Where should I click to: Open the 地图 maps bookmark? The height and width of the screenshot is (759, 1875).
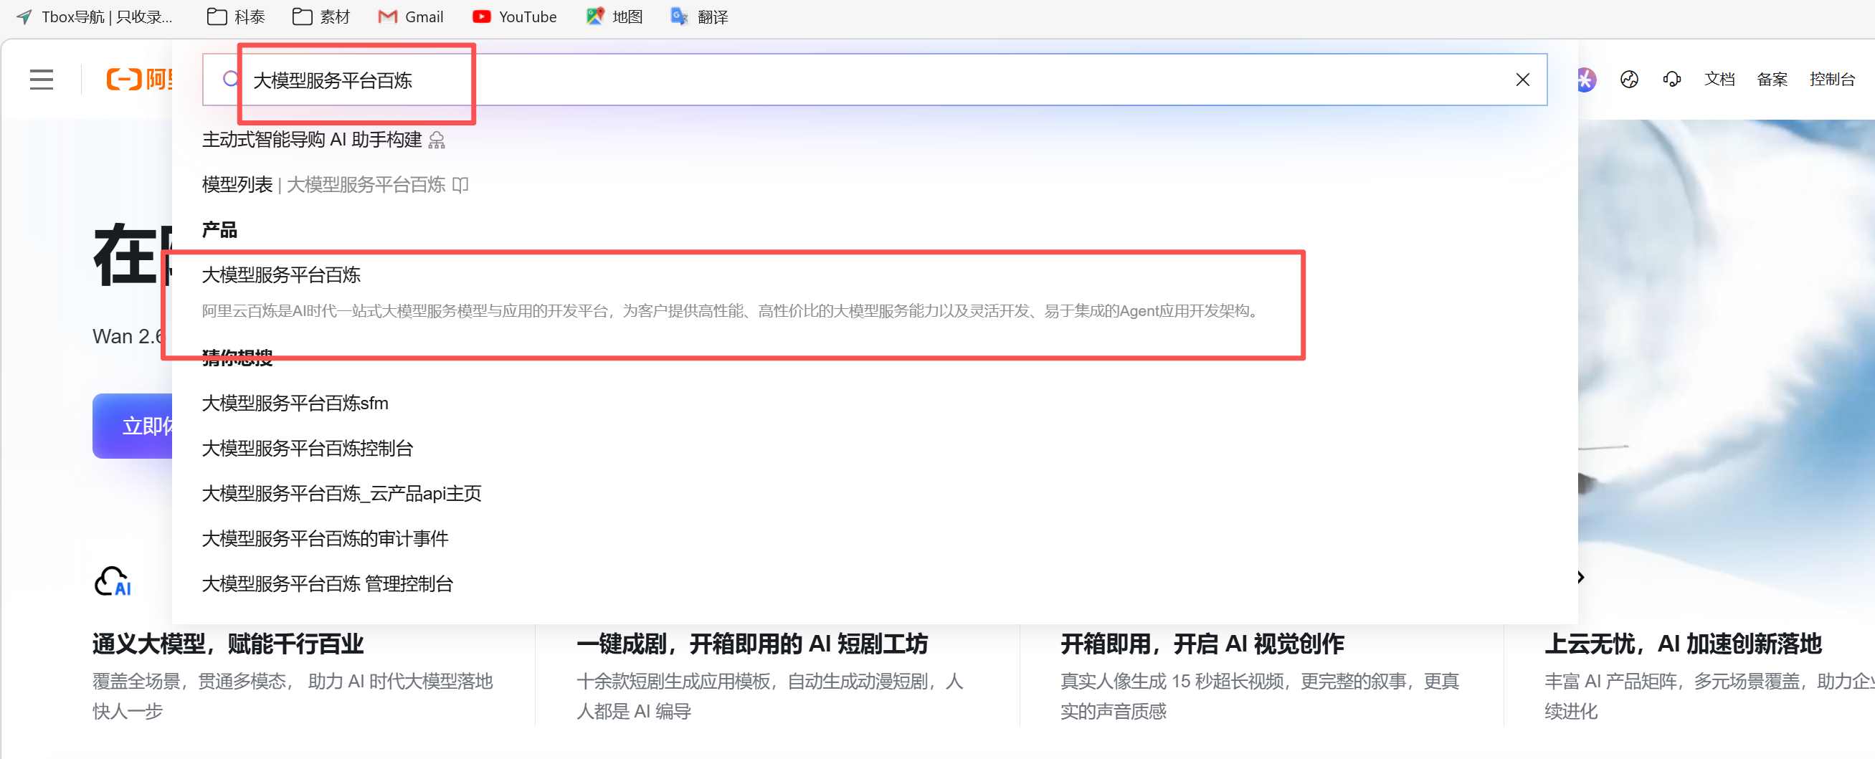click(614, 16)
